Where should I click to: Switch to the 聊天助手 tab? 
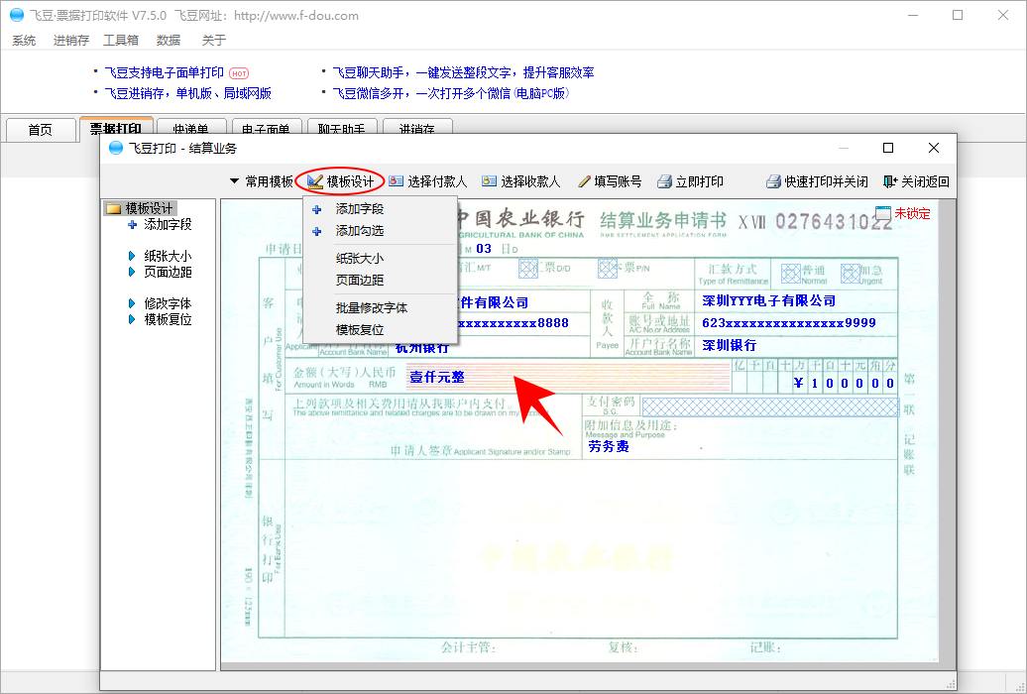[341, 129]
